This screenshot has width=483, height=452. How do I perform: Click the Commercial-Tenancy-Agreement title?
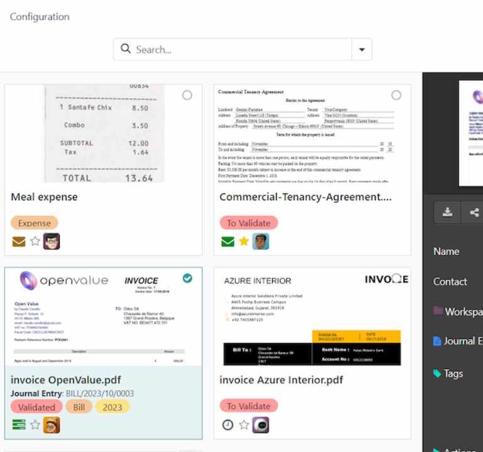(x=306, y=196)
